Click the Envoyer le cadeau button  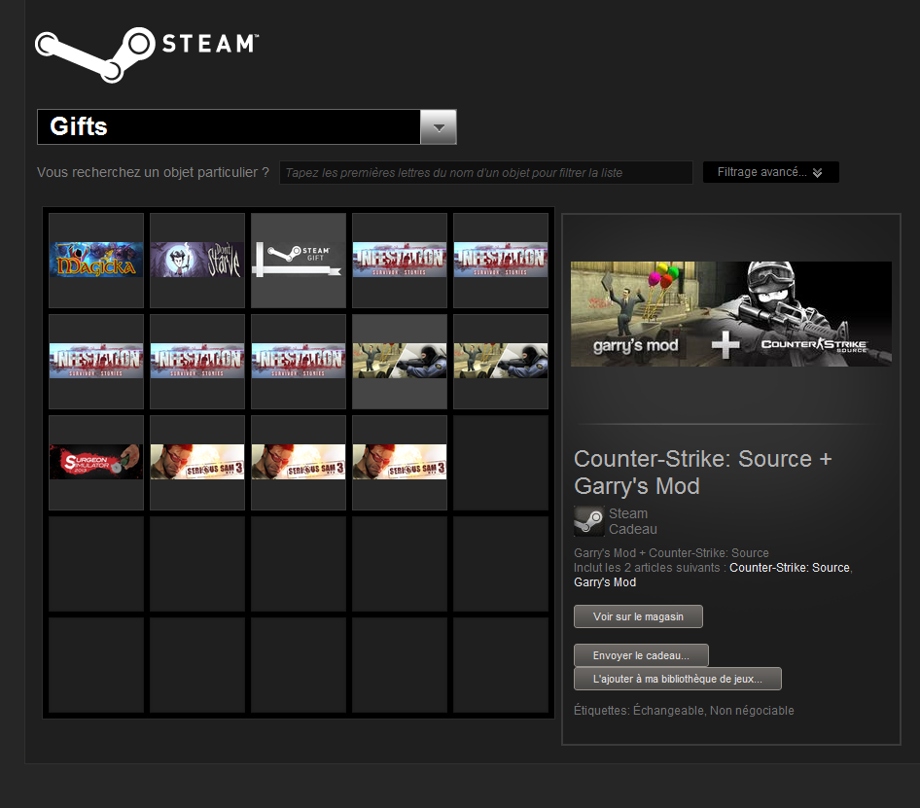pyautogui.click(x=641, y=655)
